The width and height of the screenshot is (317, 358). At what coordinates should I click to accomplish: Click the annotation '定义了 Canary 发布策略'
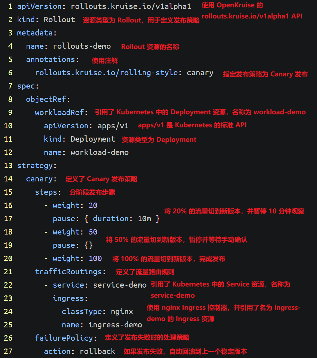(101, 179)
